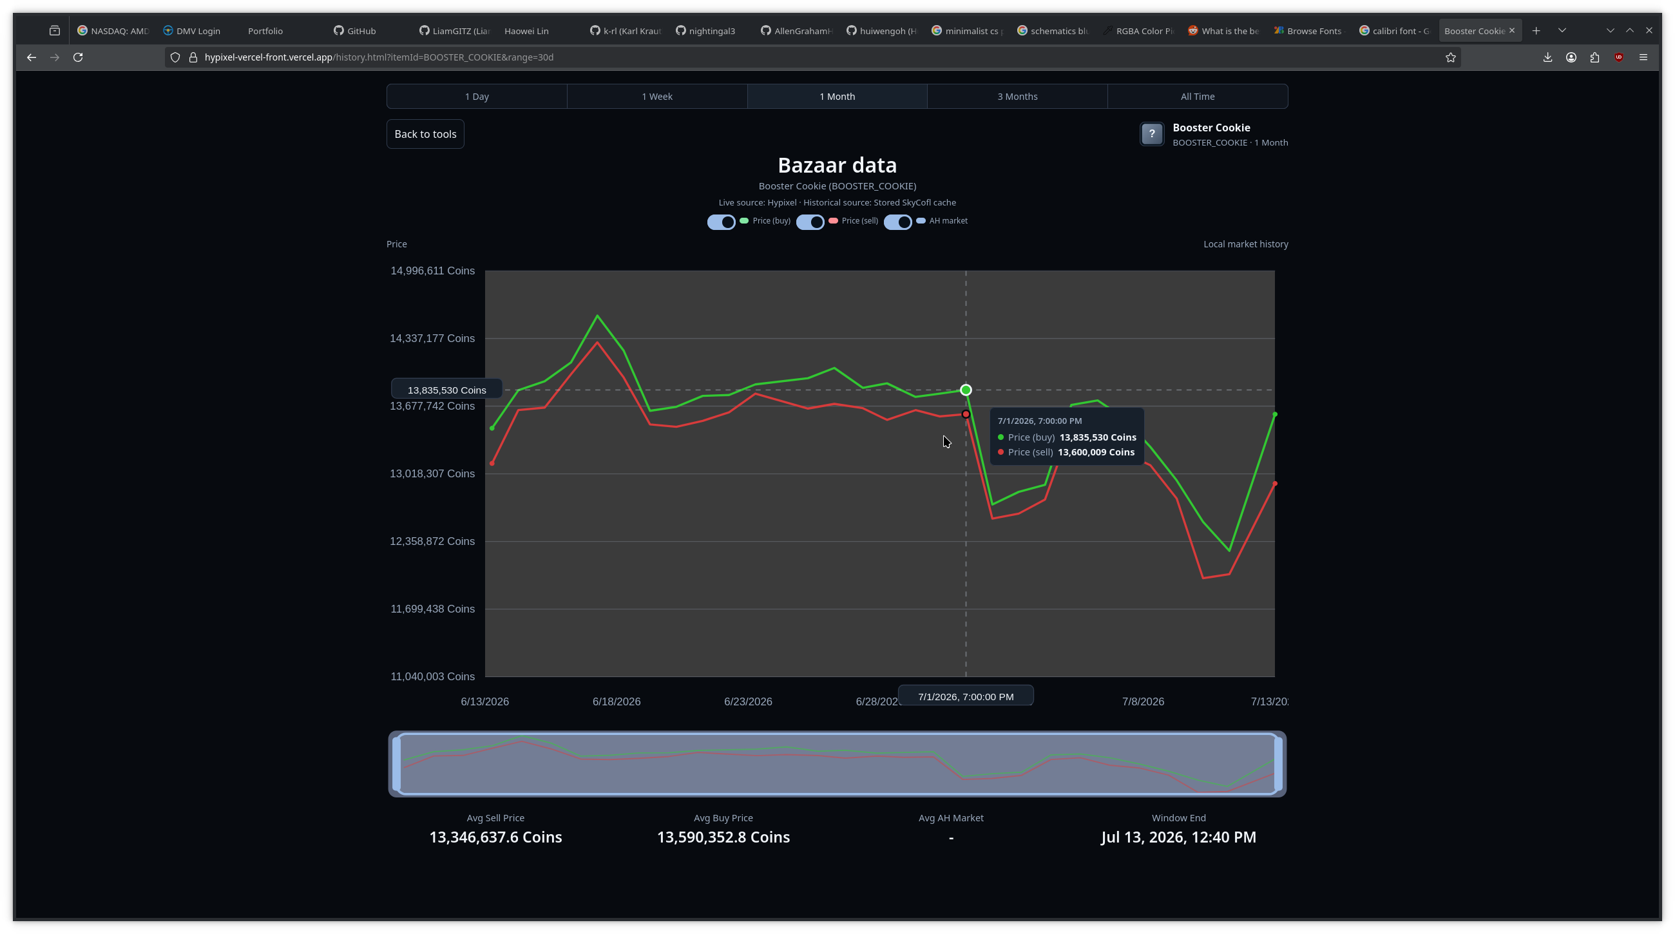Open the Firefox downloads icon
The height and width of the screenshot is (934, 1675).
coord(1547,57)
